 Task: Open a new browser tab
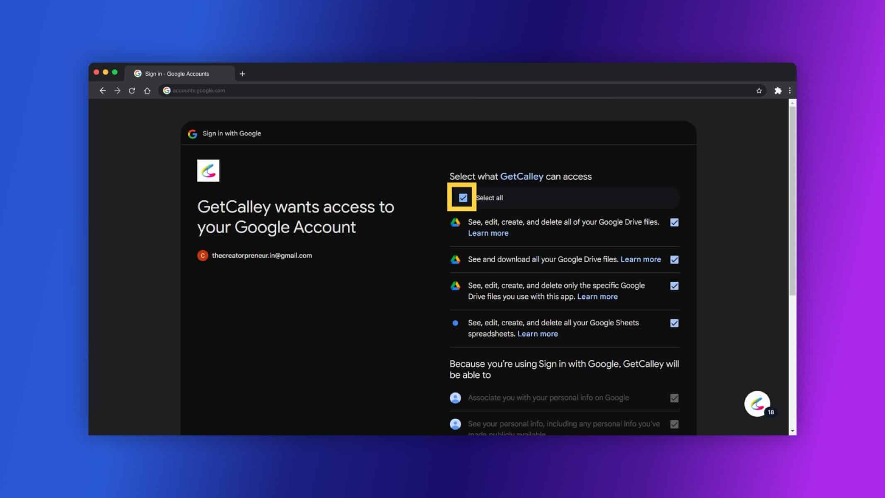click(x=242, y=74)
